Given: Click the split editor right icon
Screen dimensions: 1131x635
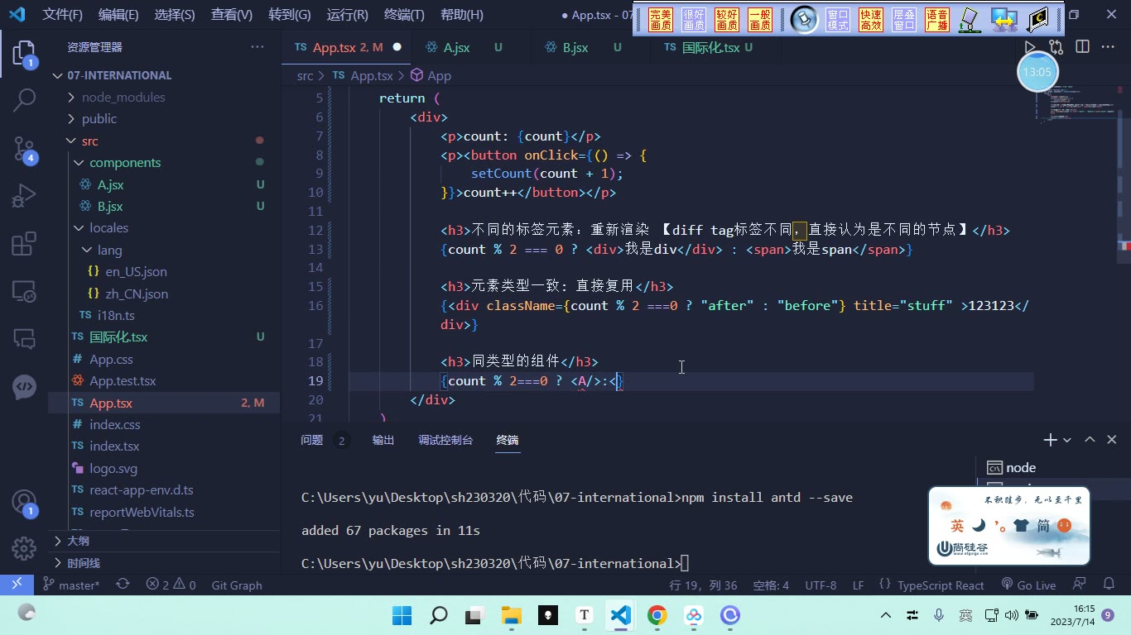Looking at the screenshot, I should 1082,47.
